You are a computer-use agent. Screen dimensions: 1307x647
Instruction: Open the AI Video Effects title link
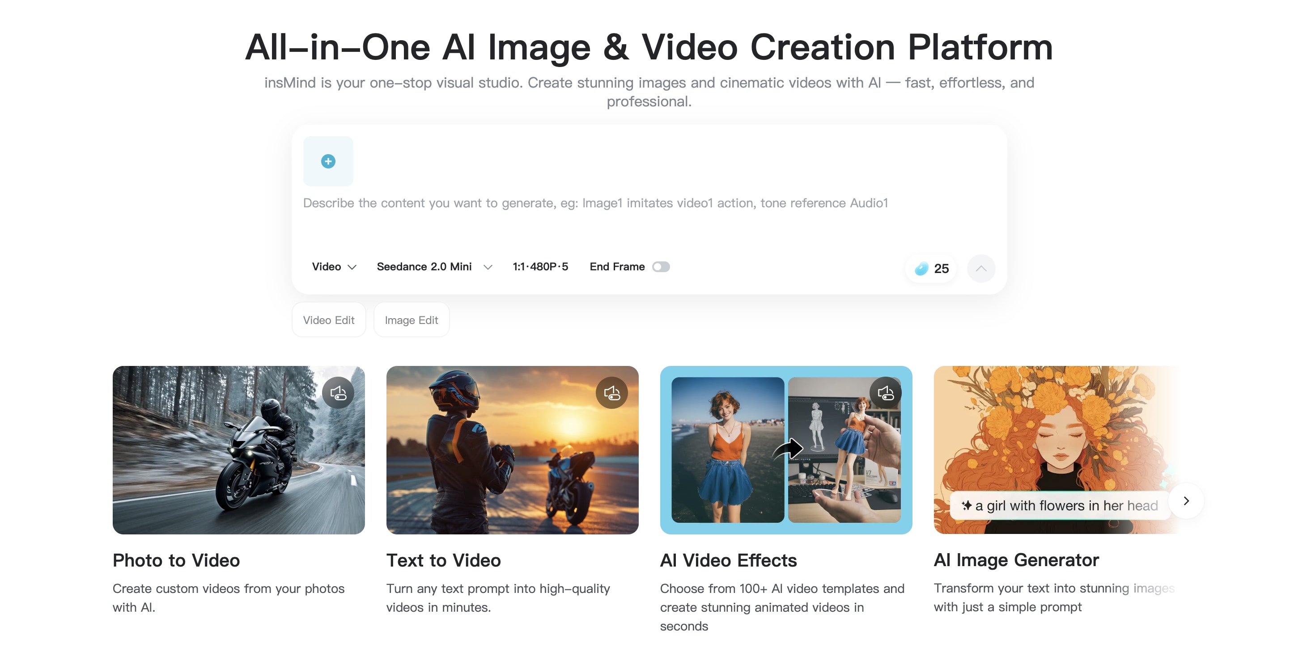coord(729,560)
